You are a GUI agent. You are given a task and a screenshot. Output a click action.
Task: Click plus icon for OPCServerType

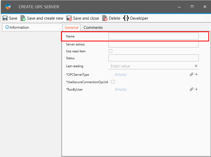pyautogui.click(x=196, y=75)
